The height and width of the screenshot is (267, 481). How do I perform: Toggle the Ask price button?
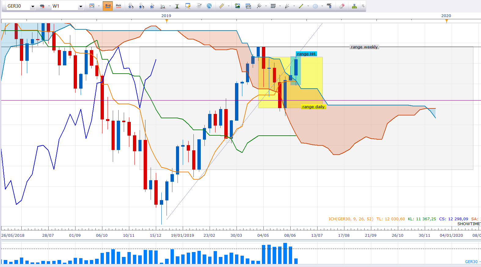click(x=119, y=6)
